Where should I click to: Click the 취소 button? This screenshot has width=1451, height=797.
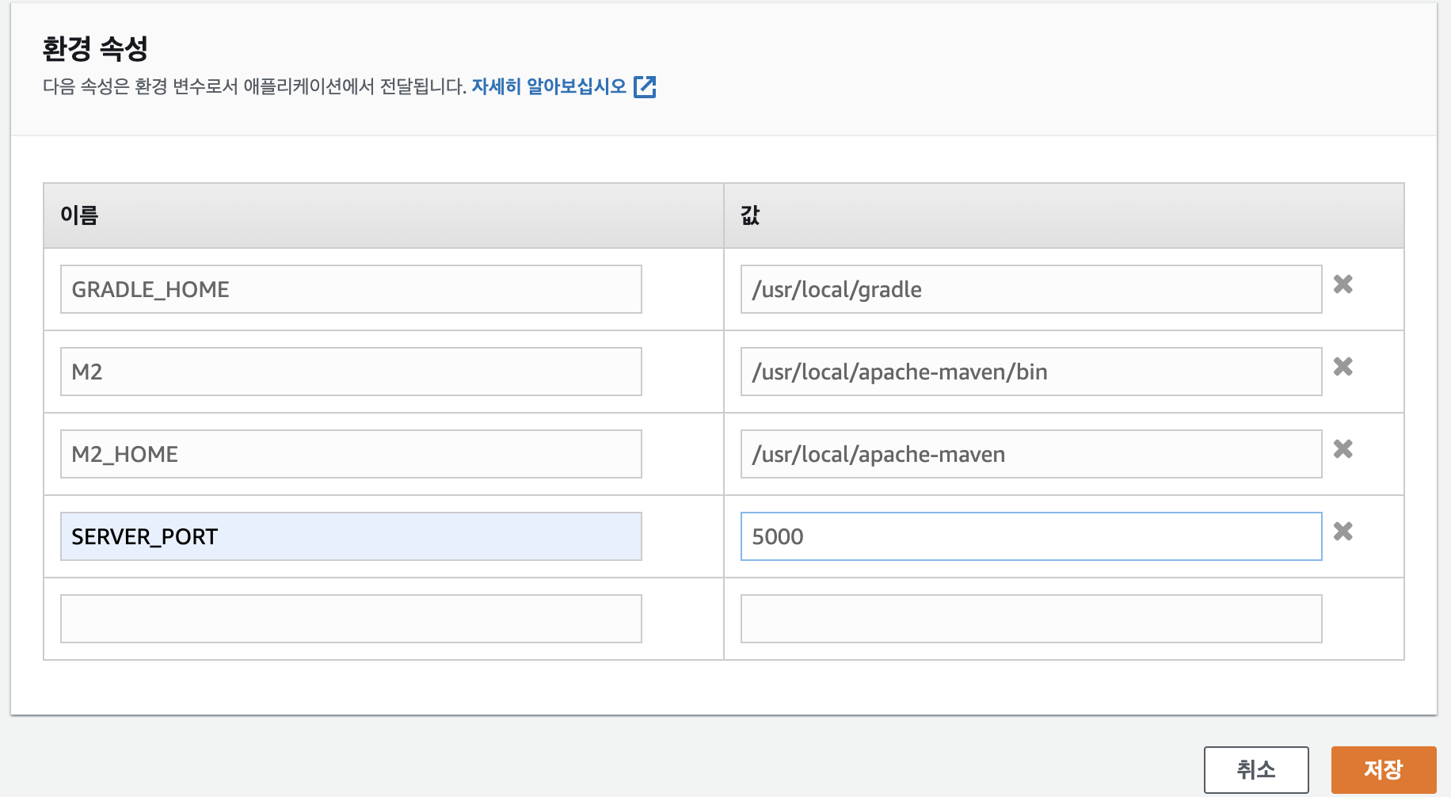pyautogui.click(x=1256, y=769)
